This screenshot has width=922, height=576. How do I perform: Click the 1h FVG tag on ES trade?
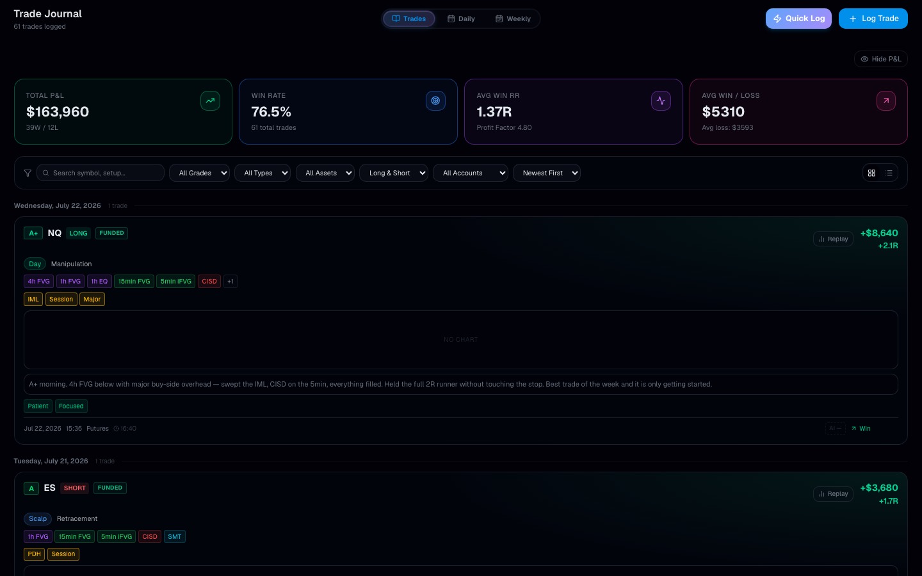[38, 536]
